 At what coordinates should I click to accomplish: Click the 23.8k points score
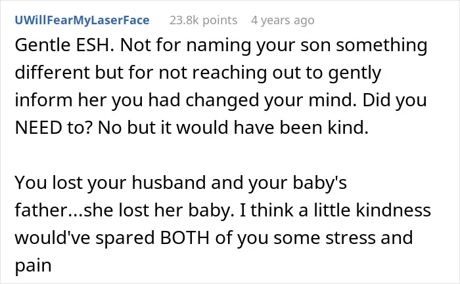(x=203, y=20)
